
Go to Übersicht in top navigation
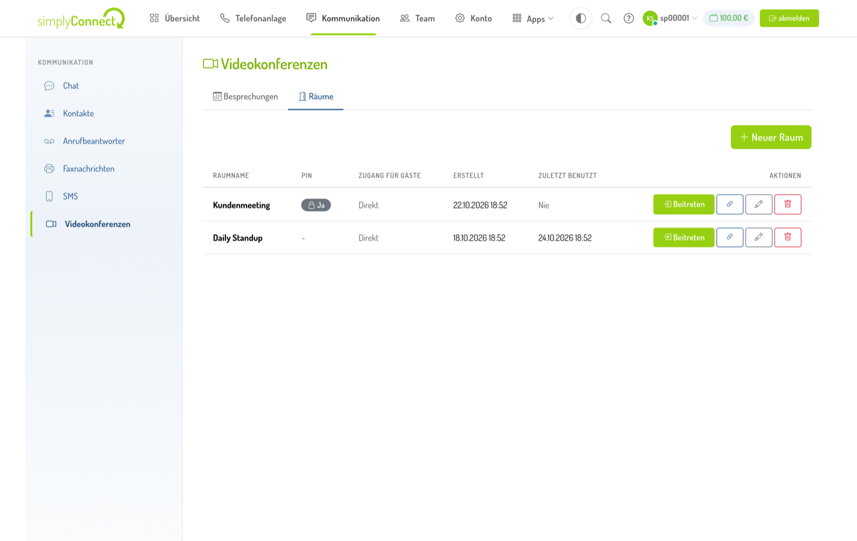[x=175, y=18]
